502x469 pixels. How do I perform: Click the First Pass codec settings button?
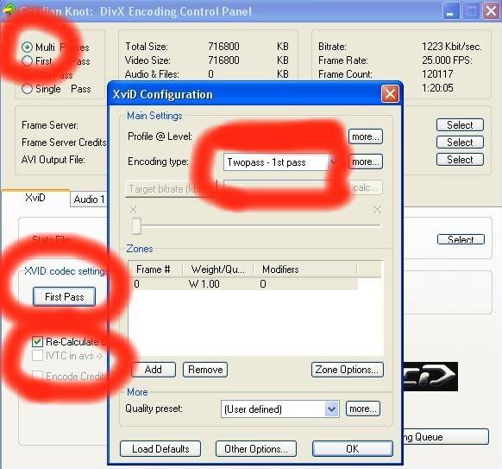65,297
